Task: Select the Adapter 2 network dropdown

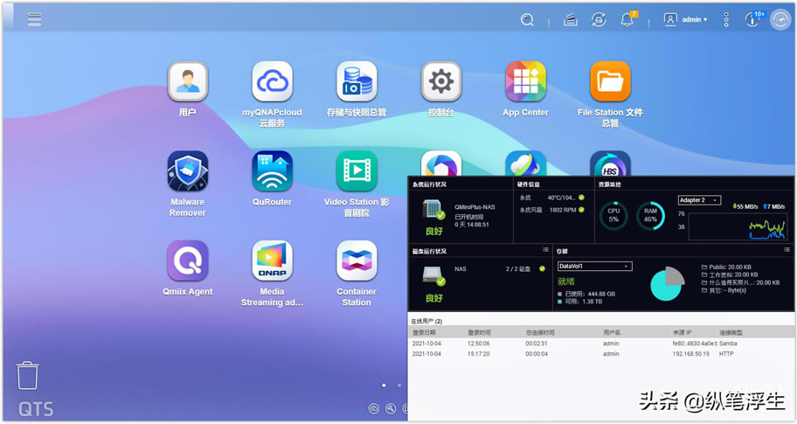Action: point(699,200)
